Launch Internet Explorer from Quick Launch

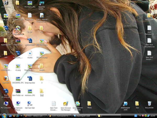click(x=18, y=116)
